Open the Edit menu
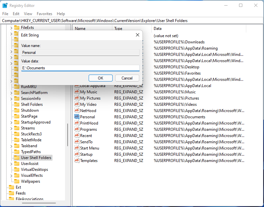This screenshot has width=264, height=207. click(x=16, y=14)
